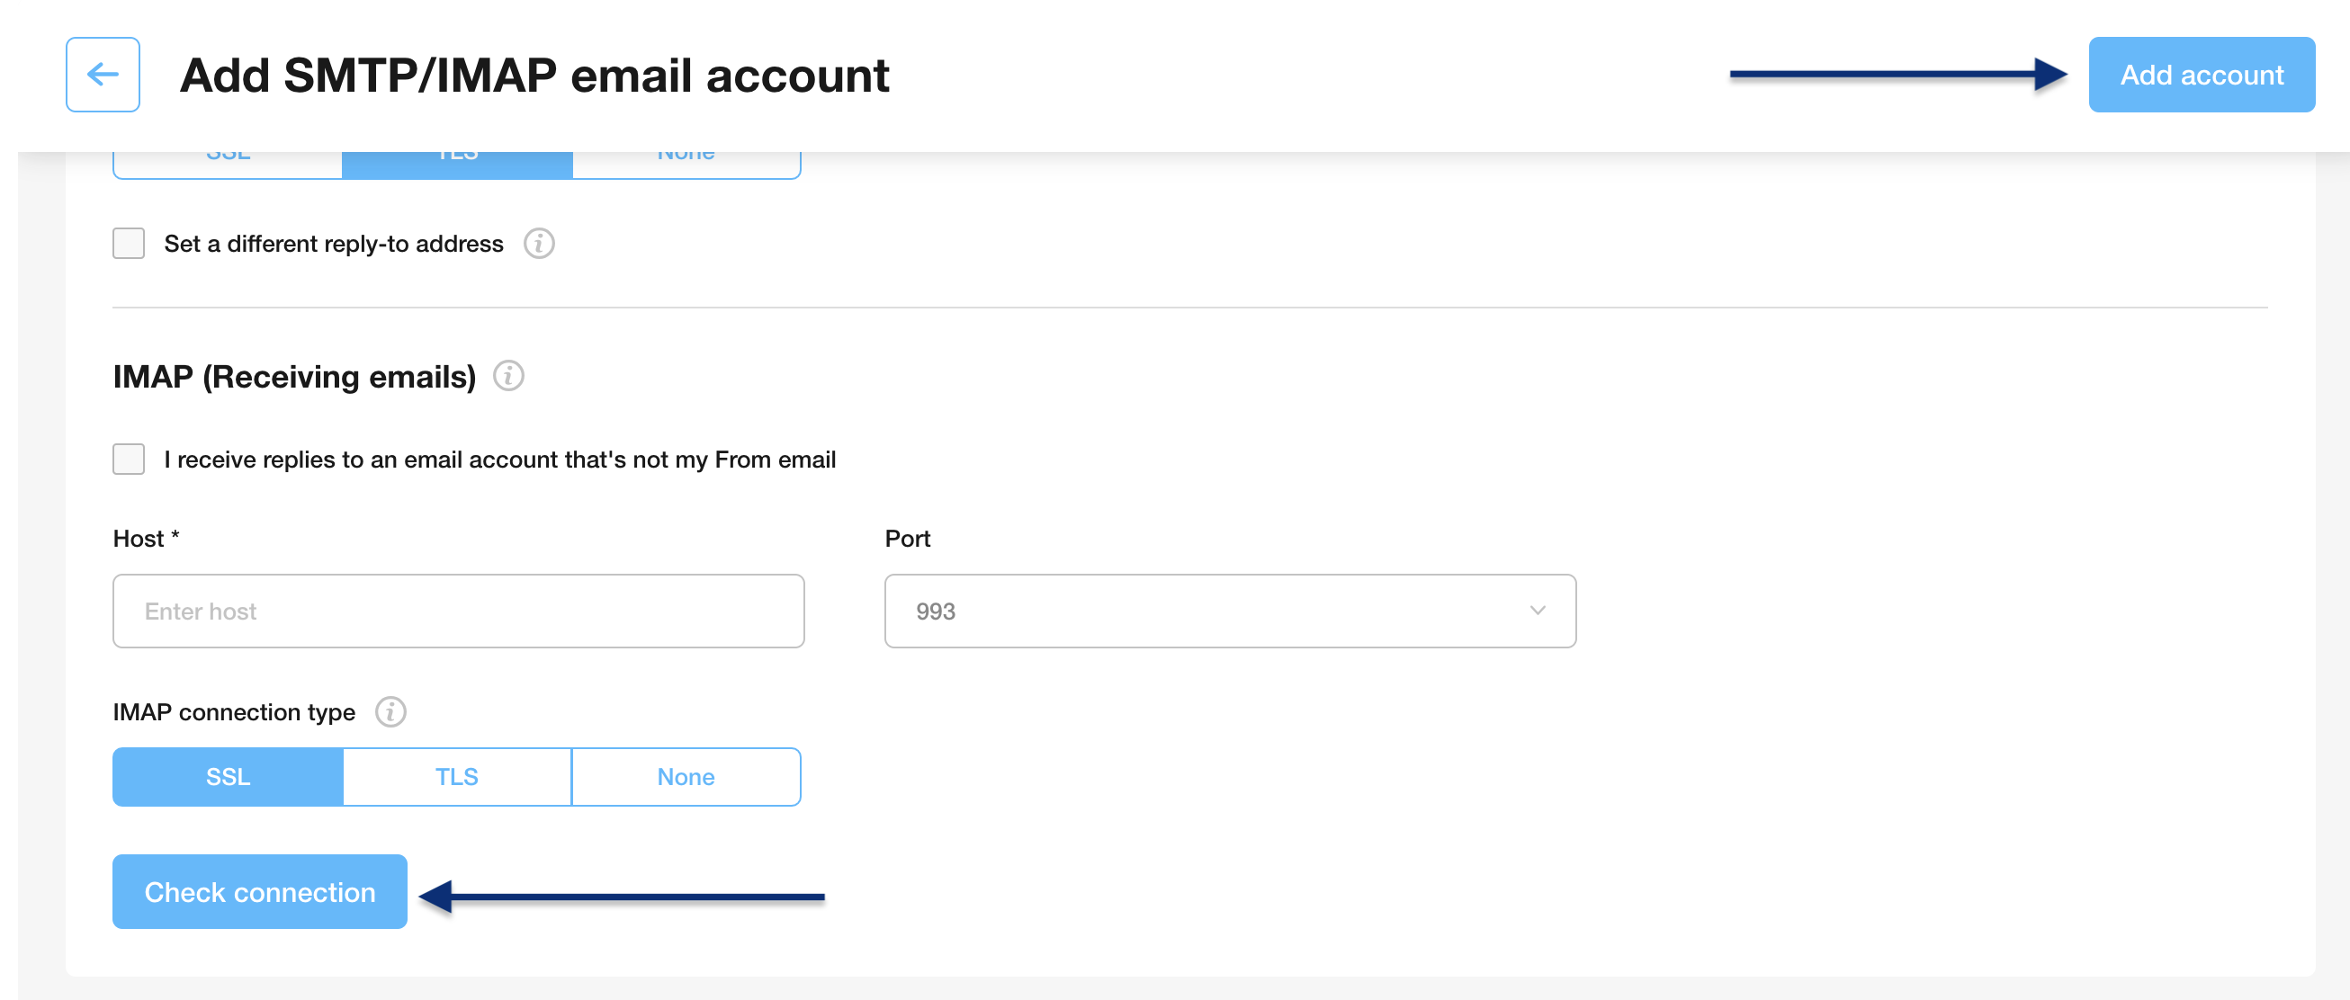Enable Set a different reply-to address checkbox

(x=129, y=244)
